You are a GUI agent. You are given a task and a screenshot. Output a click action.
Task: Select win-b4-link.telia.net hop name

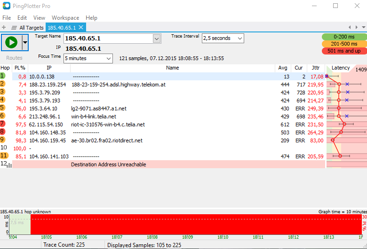point(94,117)
